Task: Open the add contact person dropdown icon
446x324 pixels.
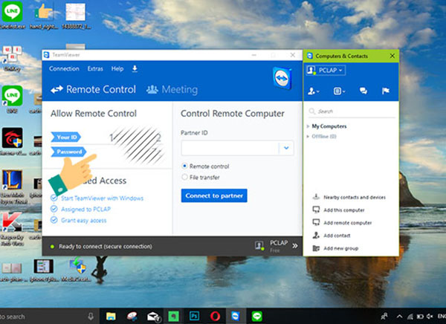Action: point(314,91)
